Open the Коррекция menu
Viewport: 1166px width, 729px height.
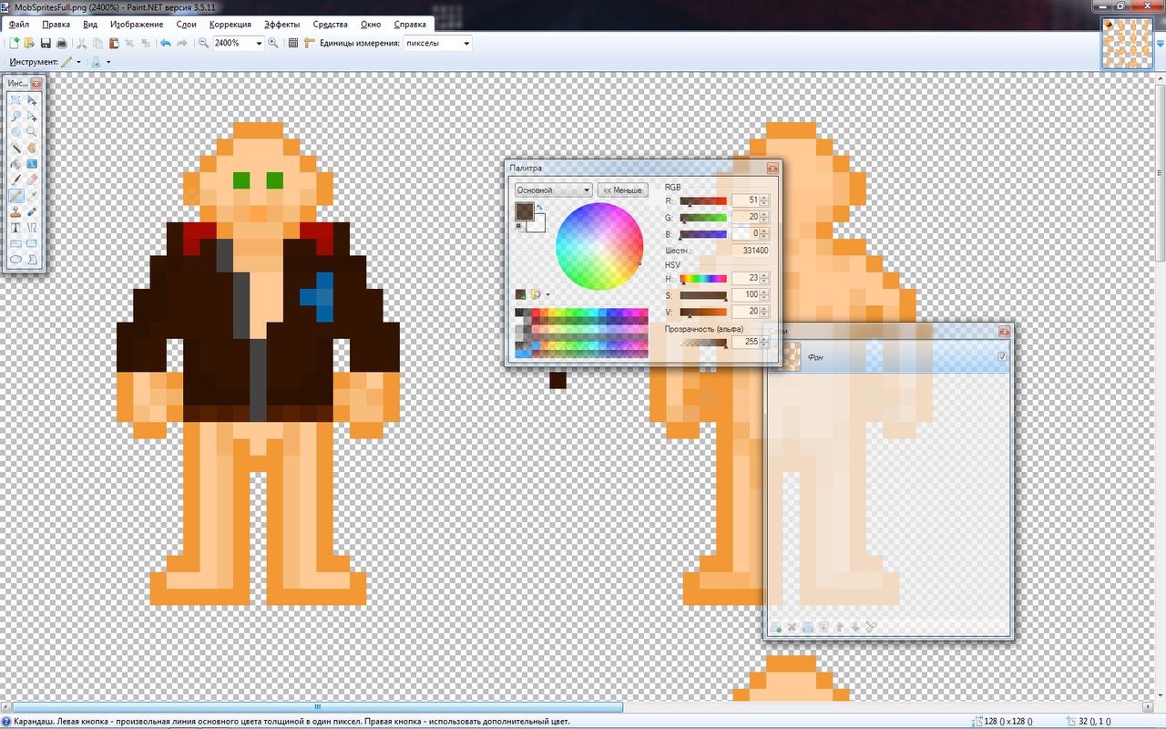(x=229, y=24)
